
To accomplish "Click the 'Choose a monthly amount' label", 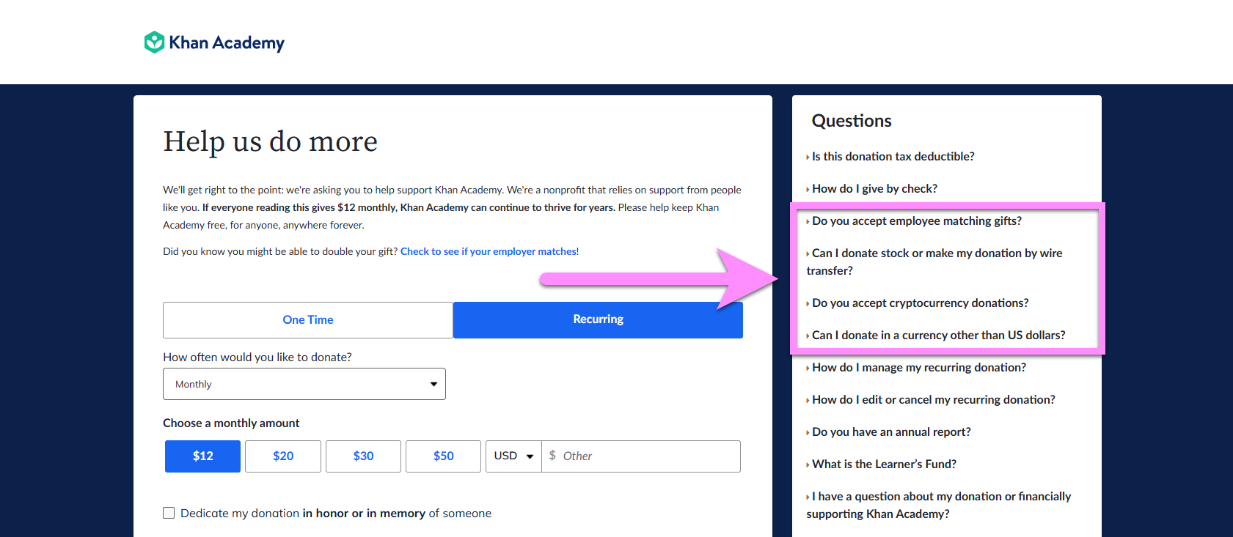I will 231,423.
